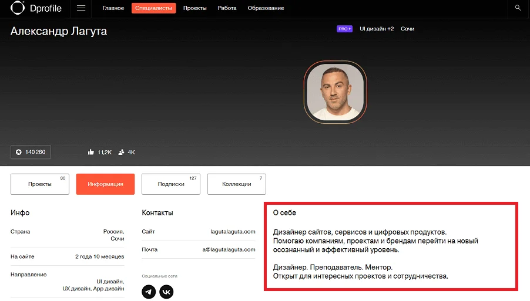Viewport: 530px width, 301px height.
Task: Click the search magnifier icon
Action: pyautogui.click(x=518, y=8)
